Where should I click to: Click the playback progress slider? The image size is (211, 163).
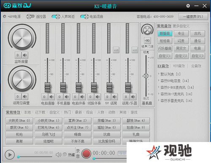35,157
